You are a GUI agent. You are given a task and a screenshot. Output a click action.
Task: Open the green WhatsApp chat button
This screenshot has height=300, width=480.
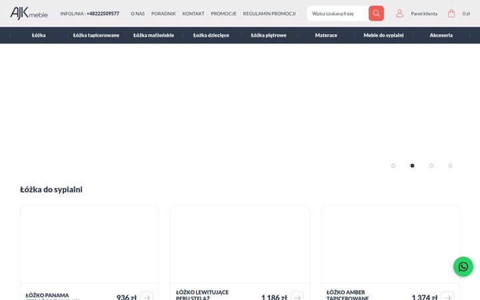point(463,267)
